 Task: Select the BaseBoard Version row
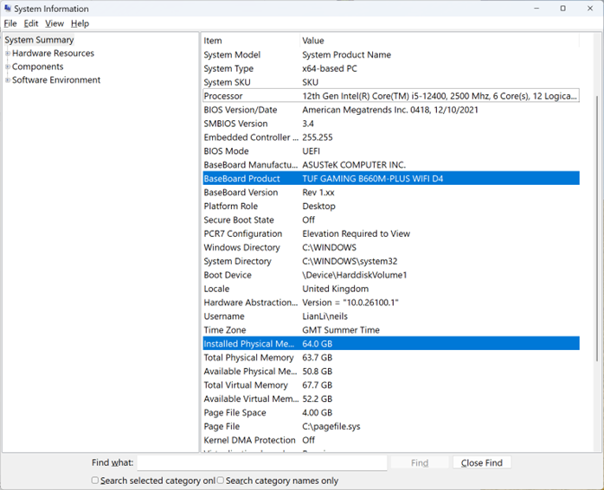point(391,193)
